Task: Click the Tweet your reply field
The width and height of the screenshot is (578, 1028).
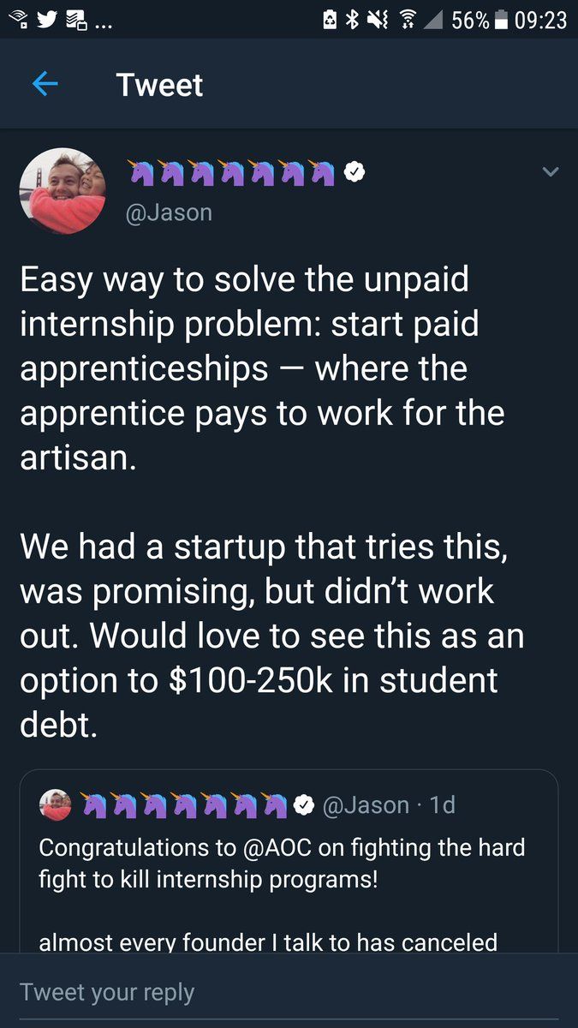Action: tap(289, 992)
